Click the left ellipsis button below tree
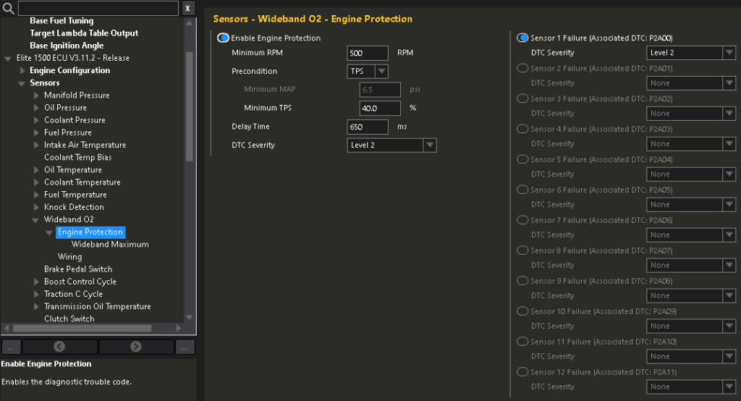The image size is (741, 401). click(x=11, y=347)
